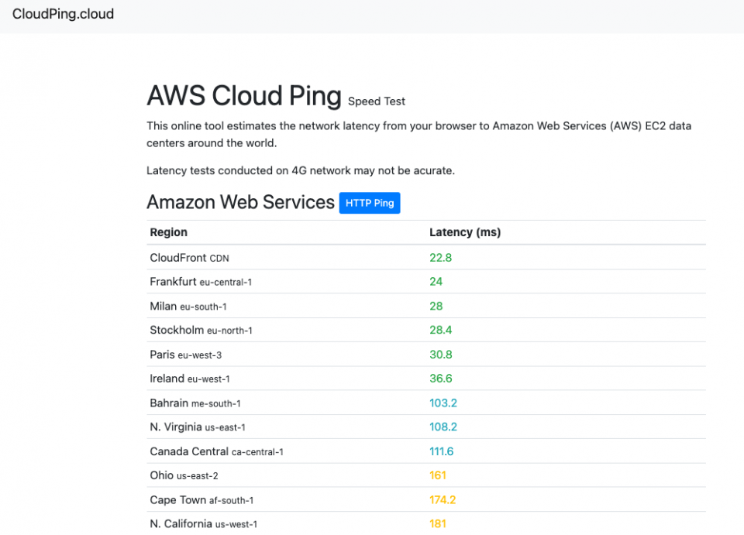
Task: Click the 22.8 latency value for CloudFront
Action: pos(441,258)
